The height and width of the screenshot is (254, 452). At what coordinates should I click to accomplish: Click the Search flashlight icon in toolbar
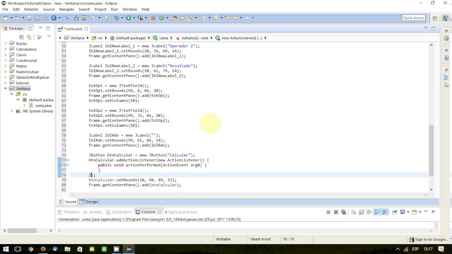190,18
